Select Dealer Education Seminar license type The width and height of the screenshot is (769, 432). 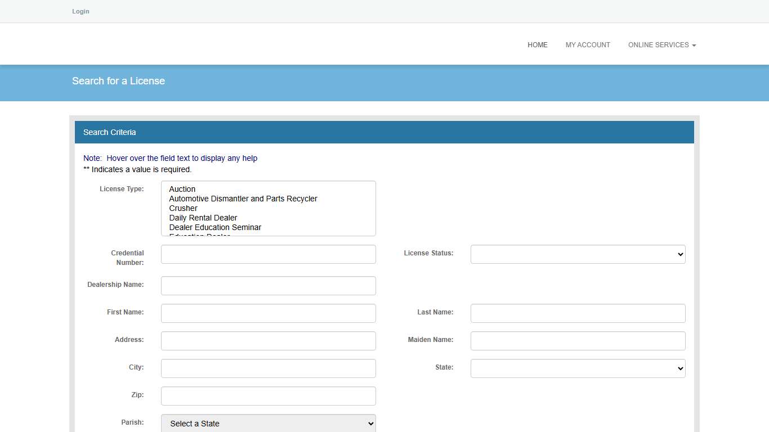pyautogui.click(x=215, y=227)
